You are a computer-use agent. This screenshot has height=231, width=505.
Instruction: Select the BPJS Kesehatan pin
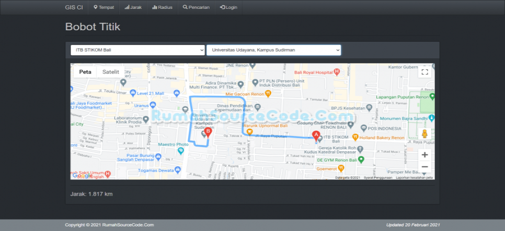tap(370, 107)
